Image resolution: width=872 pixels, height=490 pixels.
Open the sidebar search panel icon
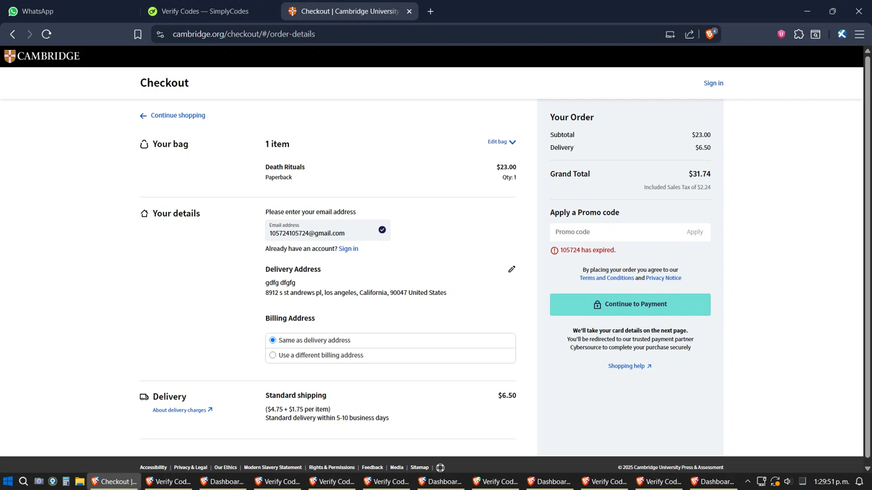pyautogui.click(x=816, y=34)
